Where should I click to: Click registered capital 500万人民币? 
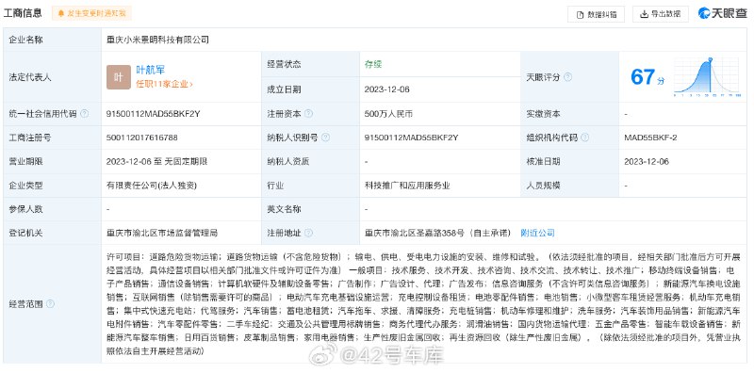pos(388,114)
